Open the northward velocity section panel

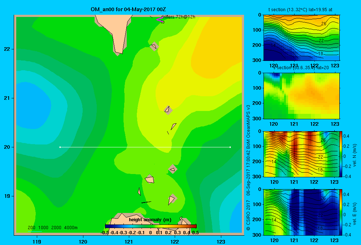click(x=301, y=154)
